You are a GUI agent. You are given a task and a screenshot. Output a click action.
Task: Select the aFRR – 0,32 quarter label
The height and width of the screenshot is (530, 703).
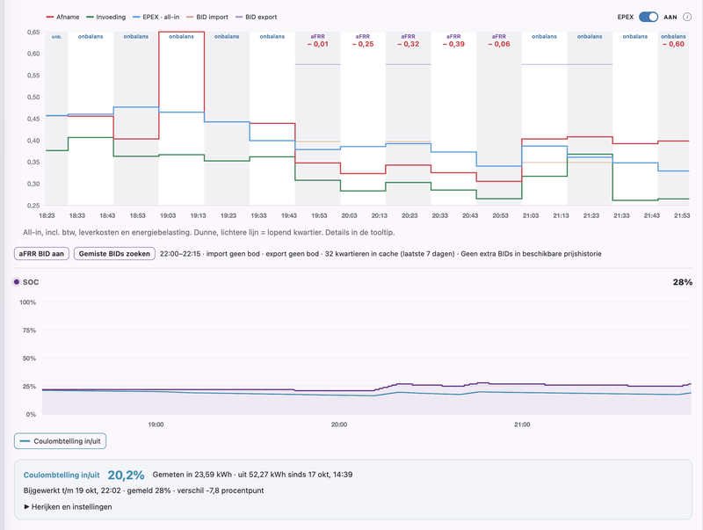point(408,40)
